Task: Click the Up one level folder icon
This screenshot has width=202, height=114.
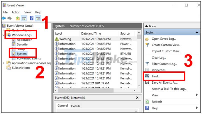Action: click(18, 18)
